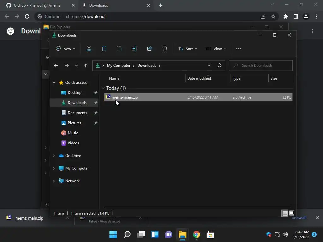Image resolution: width=323 pixels, height=242 pixels.
Task: Sort by the Date modified column header
Action: coord(199,78)
